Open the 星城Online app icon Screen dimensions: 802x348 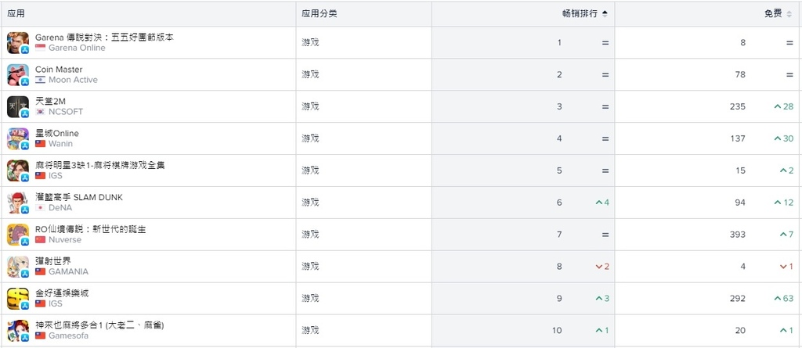click(18, 138)
